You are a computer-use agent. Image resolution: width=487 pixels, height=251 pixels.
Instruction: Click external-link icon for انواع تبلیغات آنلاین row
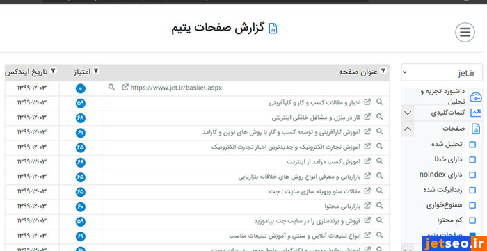pyautogui.click(x=367, y=235)
